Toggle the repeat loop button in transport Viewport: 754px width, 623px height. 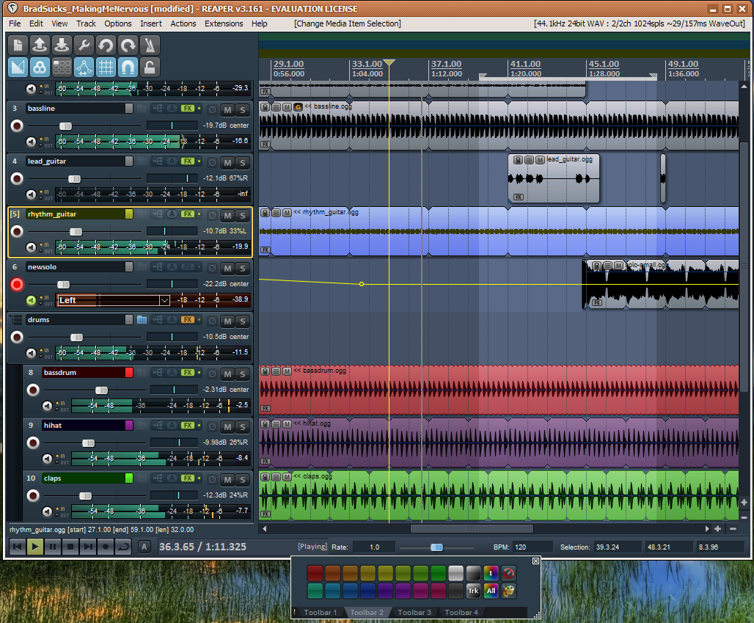pos(123,547)
